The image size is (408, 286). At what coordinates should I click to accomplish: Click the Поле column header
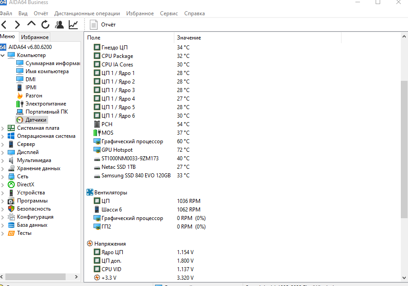pos(93,38)
